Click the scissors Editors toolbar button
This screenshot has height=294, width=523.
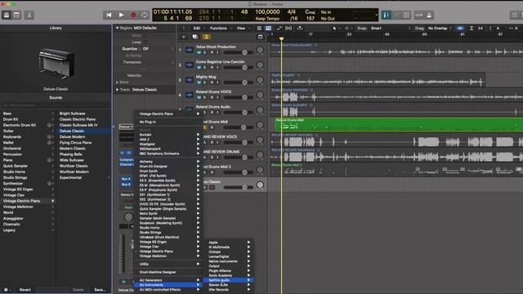tap(29, 15)
